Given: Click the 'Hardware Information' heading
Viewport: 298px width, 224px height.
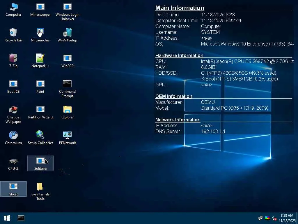Looking at the screenshot, I should coord(179,55).
